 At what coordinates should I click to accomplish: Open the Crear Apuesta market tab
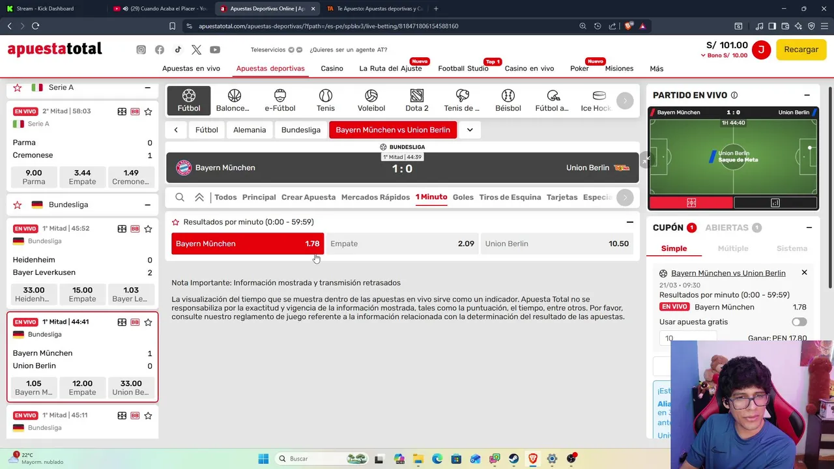pyautogui.click(x=308, y=197)
